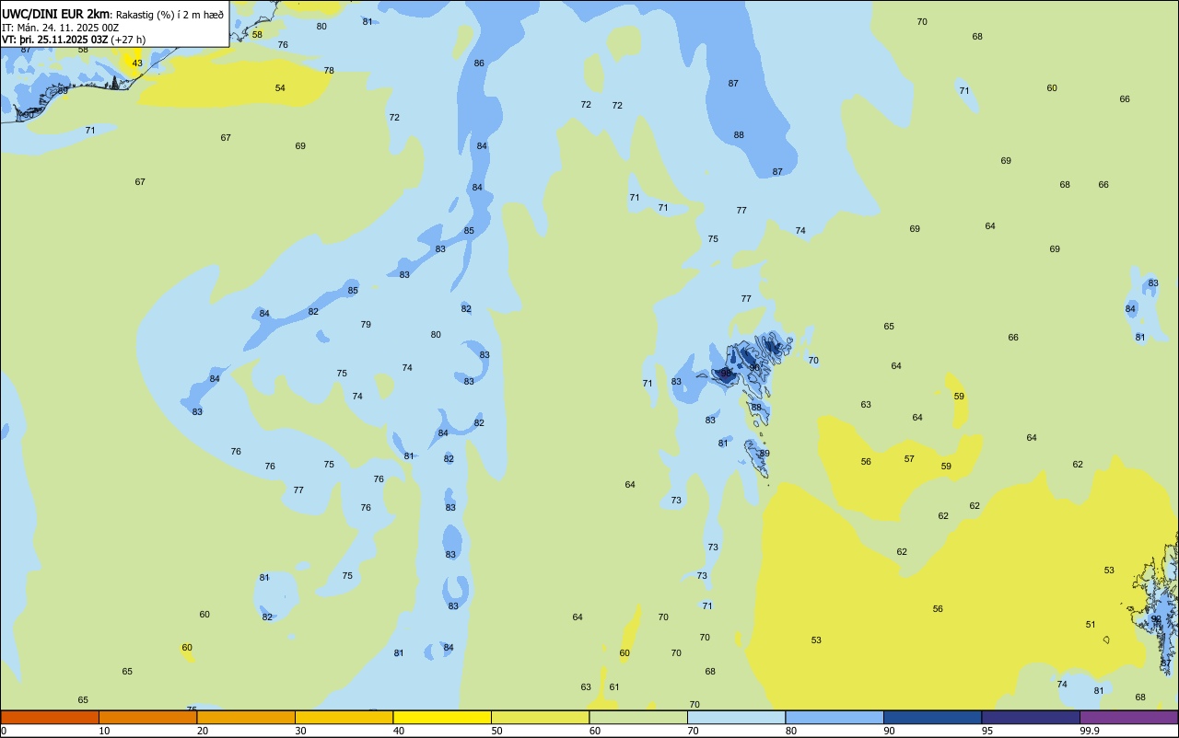The width and height of the screenshot is (1179, 738).
Task: Click the humidity value 51 on the map
Action: pyautogui.click(x=1091, y=625)
